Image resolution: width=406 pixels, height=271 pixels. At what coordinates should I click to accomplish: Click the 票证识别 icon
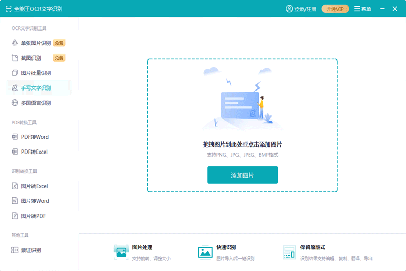point(15,250)
